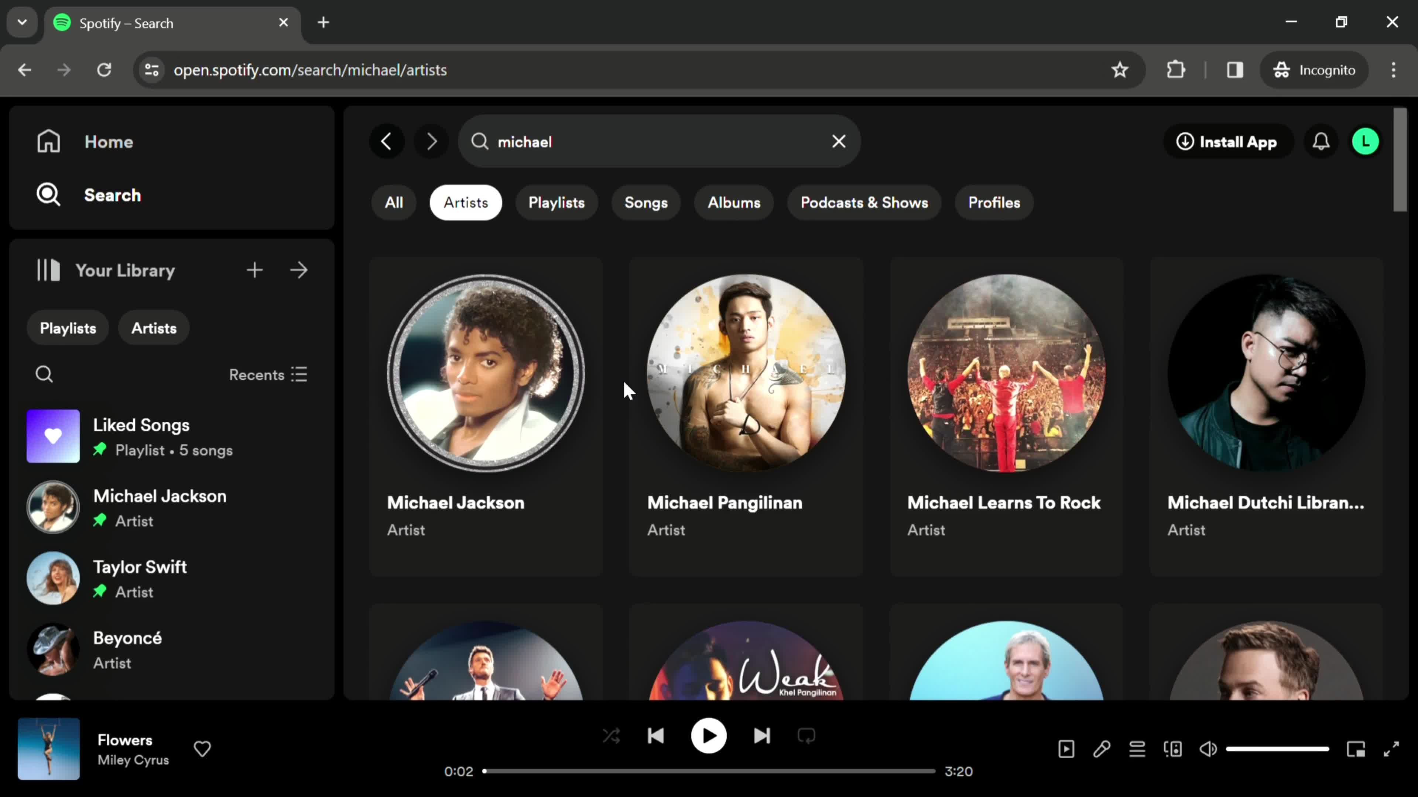Skip to the previous track
Image resolution: width=1418 pixels, height=797 pixels.
(655, 735)
